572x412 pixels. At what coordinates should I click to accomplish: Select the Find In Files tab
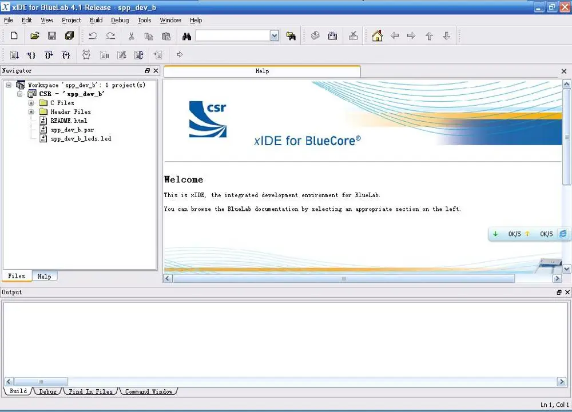[90, 391]
